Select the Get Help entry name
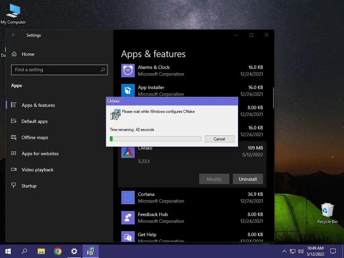 coord(147,235)
